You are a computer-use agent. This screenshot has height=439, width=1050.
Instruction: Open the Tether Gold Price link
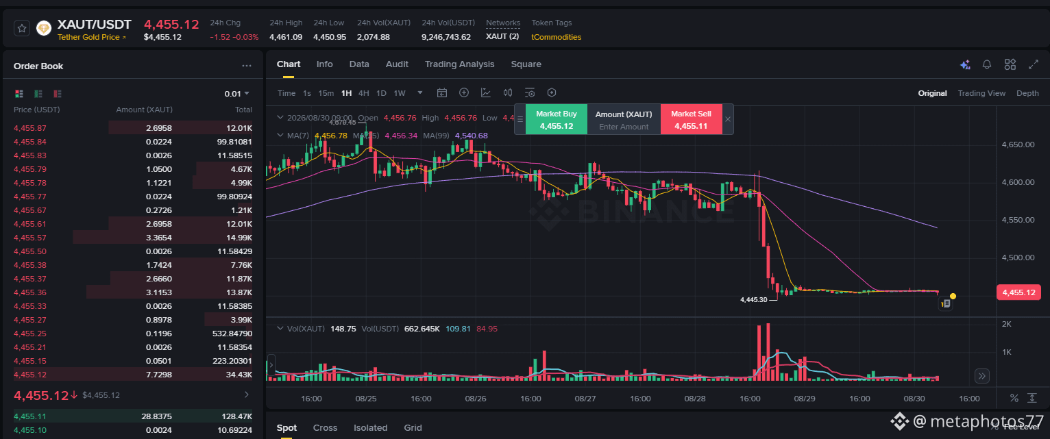[92, 37]
